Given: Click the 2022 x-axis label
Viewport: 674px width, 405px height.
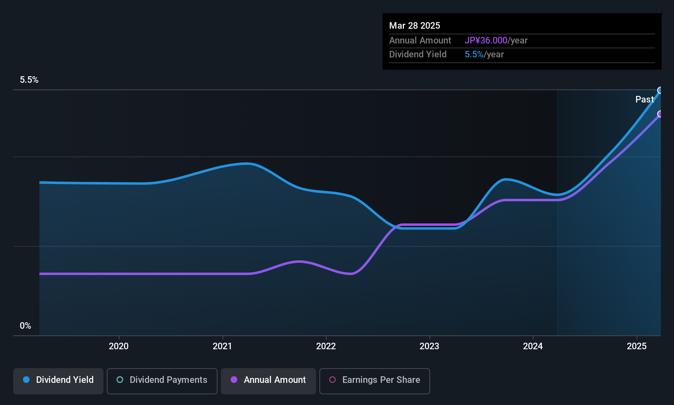Looking at the screenshot, I should tap(326, 346).
